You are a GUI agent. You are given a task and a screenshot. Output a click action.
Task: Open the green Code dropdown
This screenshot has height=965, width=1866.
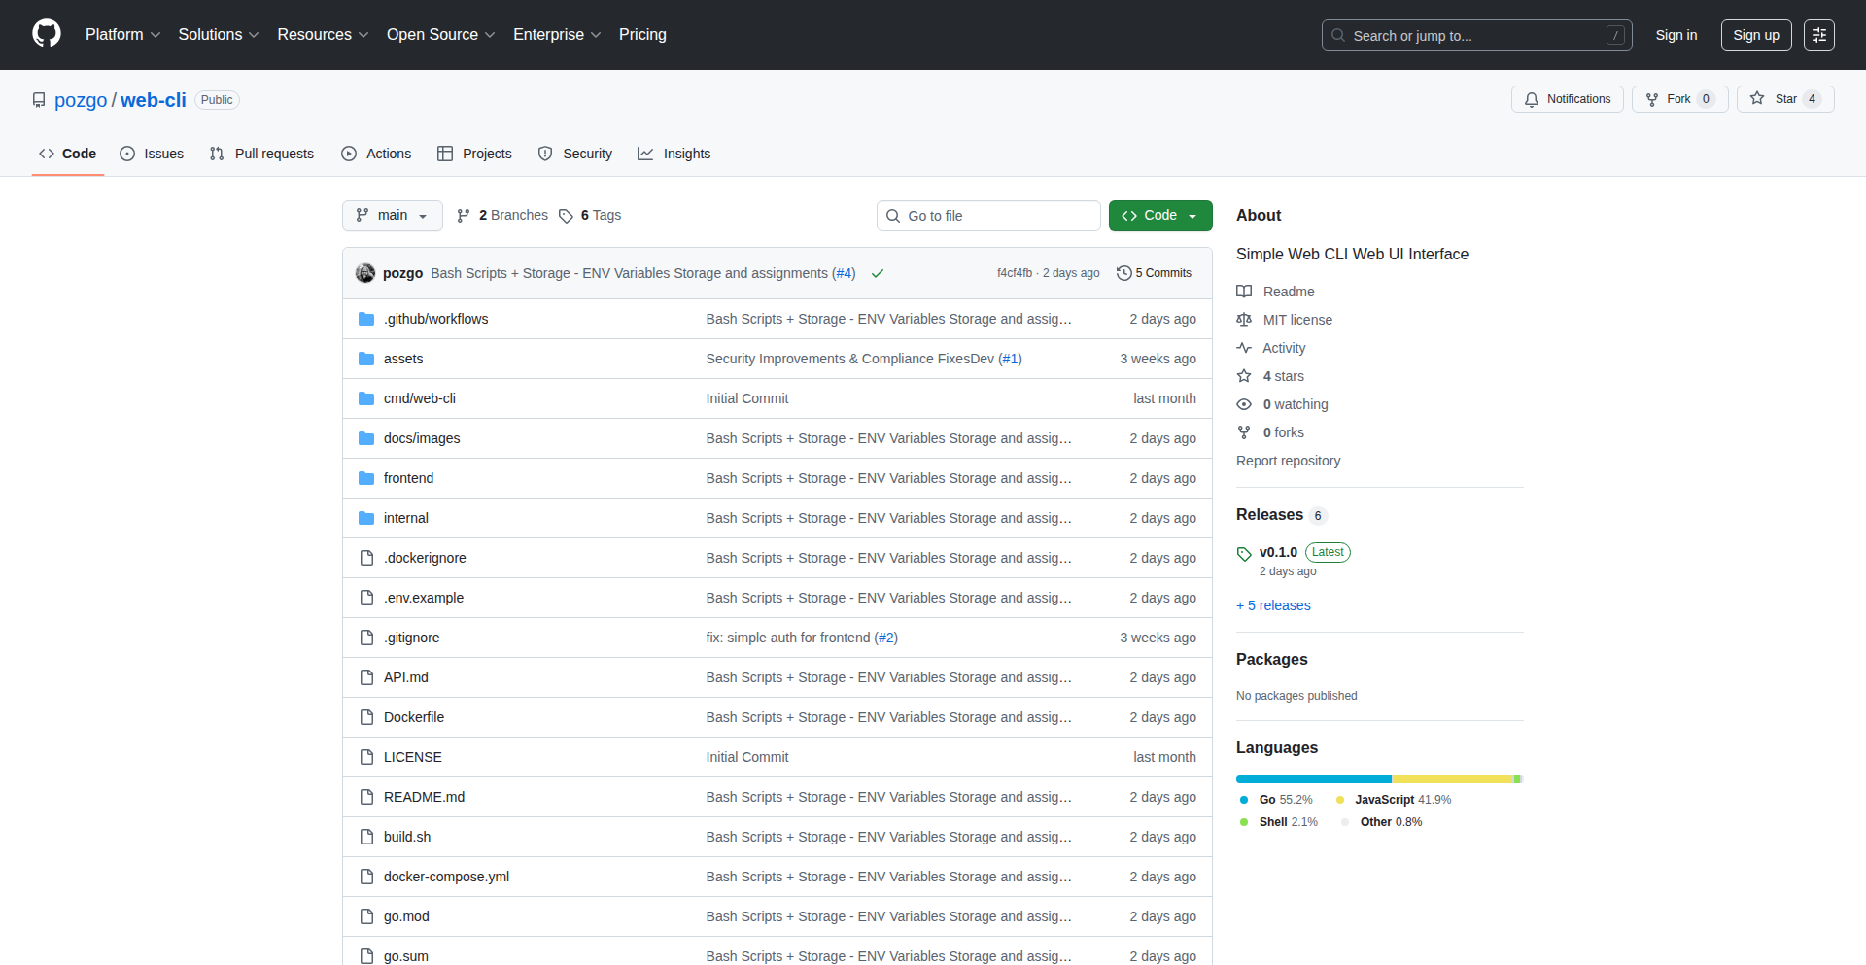click(x=1159, y=216)
